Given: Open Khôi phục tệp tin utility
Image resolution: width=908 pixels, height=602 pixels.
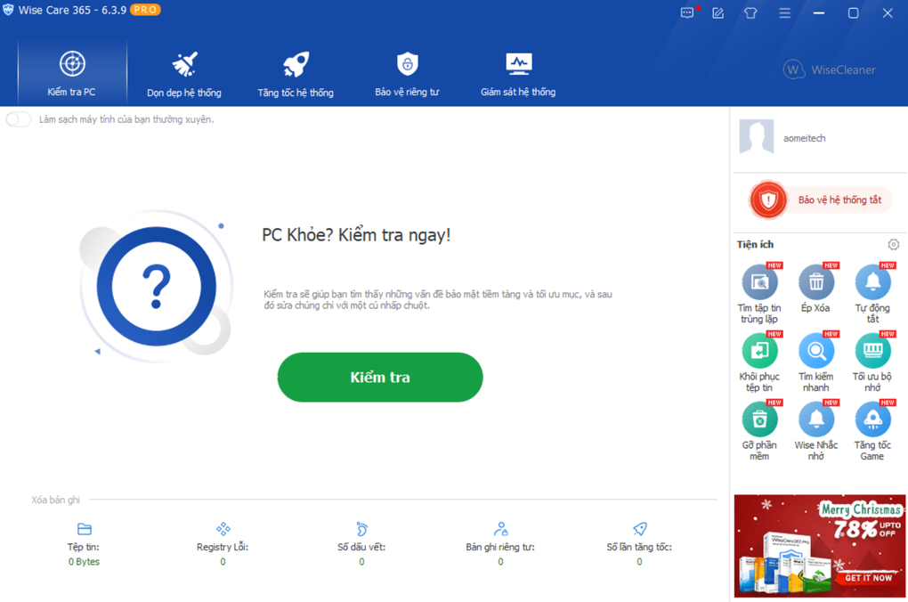Looking at the screenshot, I should 759,362.
